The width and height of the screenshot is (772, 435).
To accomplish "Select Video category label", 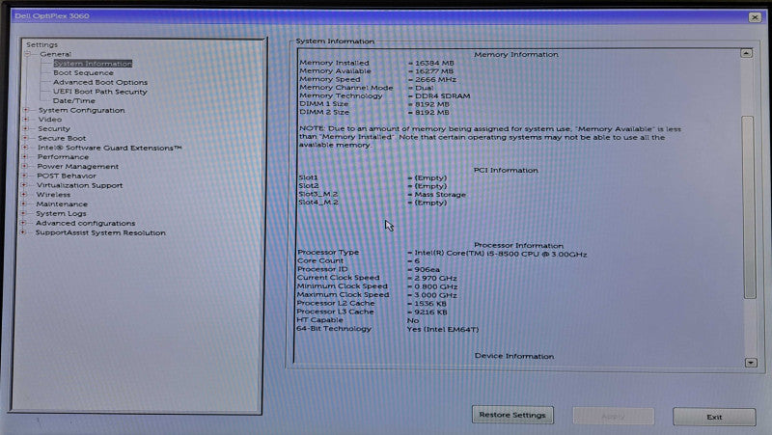I will [50, 119].
